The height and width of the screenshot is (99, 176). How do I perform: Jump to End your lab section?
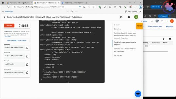click(x=118, y=55)
